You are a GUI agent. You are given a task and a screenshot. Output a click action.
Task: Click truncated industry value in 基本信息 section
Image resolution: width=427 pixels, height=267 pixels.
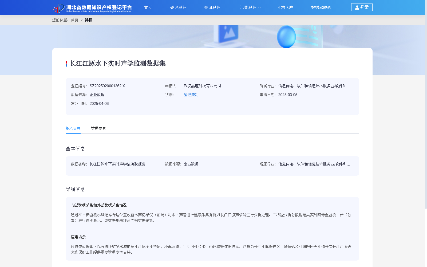pos(314,164)
